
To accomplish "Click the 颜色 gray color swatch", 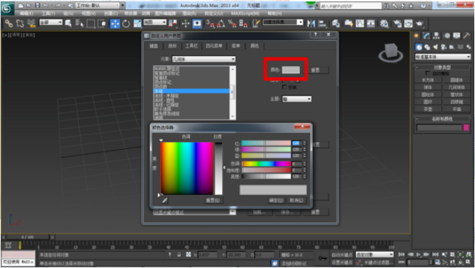I will coord(291,70).
